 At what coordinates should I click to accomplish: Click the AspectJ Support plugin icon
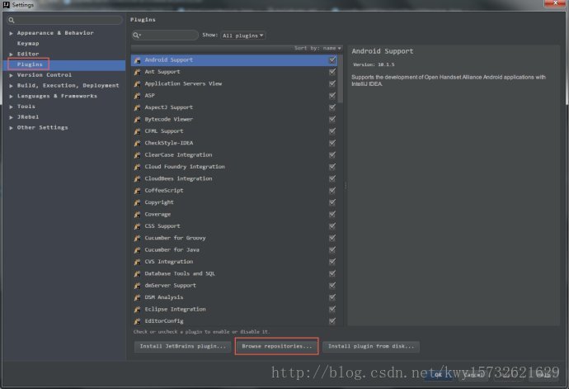[x=137, y=108]
